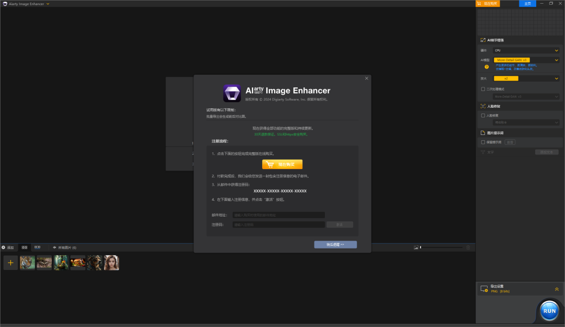The width and height of the screenshot is (565, 327).
Task: Select the woman portrait thumbnail
Action: point(111,263)
